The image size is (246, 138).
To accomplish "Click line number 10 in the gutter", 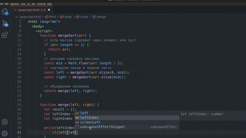I will click(x=19, y=36).
